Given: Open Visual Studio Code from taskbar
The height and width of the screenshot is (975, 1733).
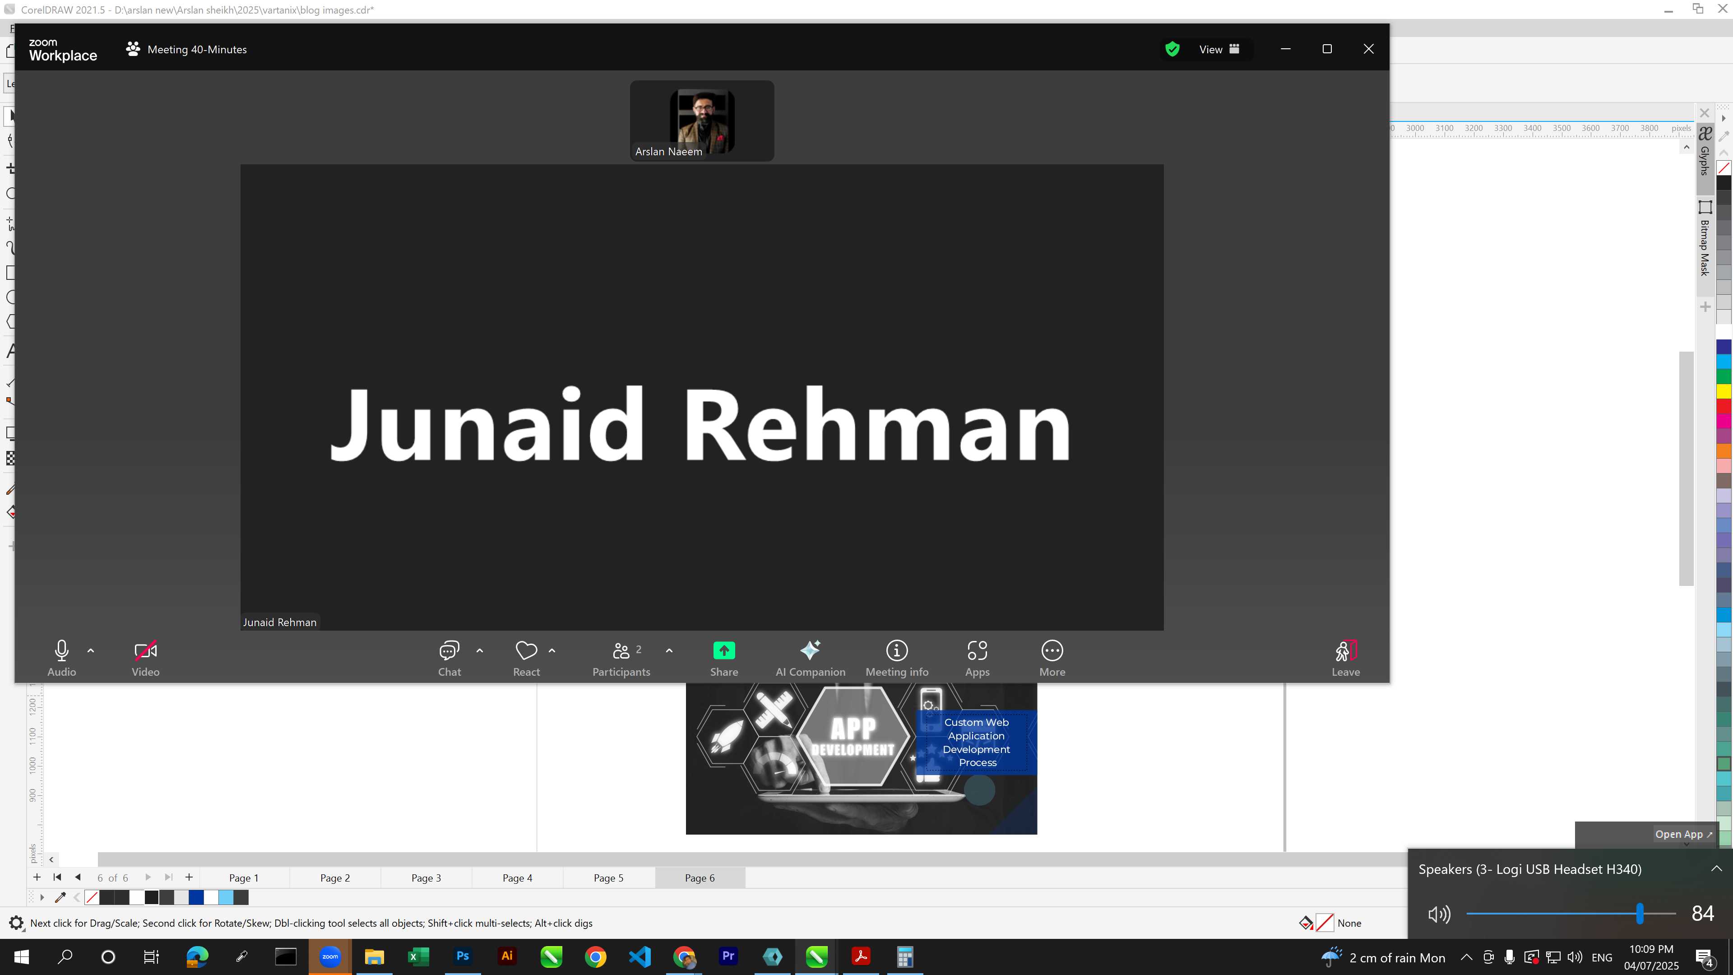Looking at the screenshot, I should pyautogui.click(x=640, y=956).
